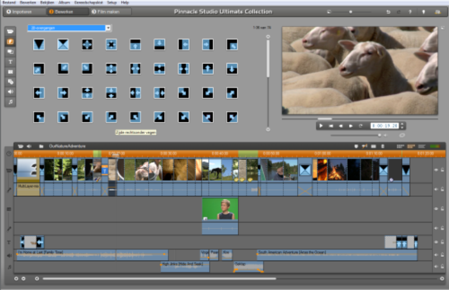Screen dimensions: 449x290
Task: Switch to storyboard view
Action: (400, 146)
